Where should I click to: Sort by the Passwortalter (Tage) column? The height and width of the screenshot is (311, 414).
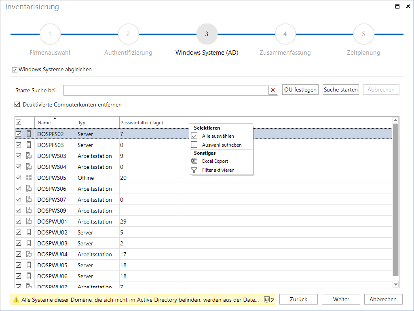click(150, 122)
